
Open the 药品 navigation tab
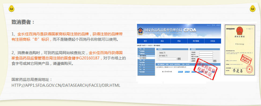(x=179, y=41)
